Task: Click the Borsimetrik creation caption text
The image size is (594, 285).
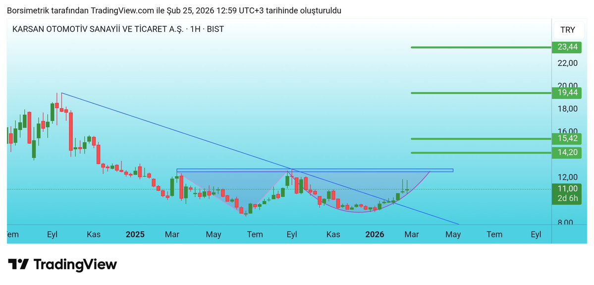Action: [174, 10]
